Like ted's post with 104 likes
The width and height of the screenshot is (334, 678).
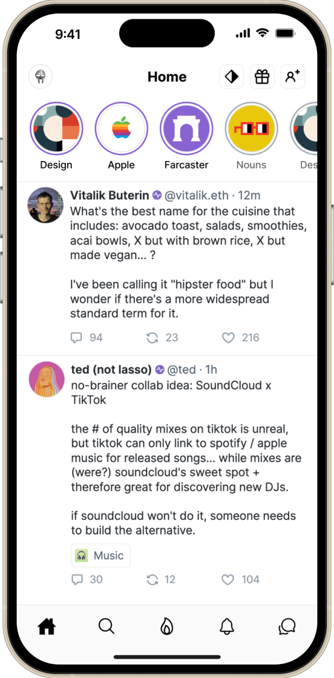(241, 579)
